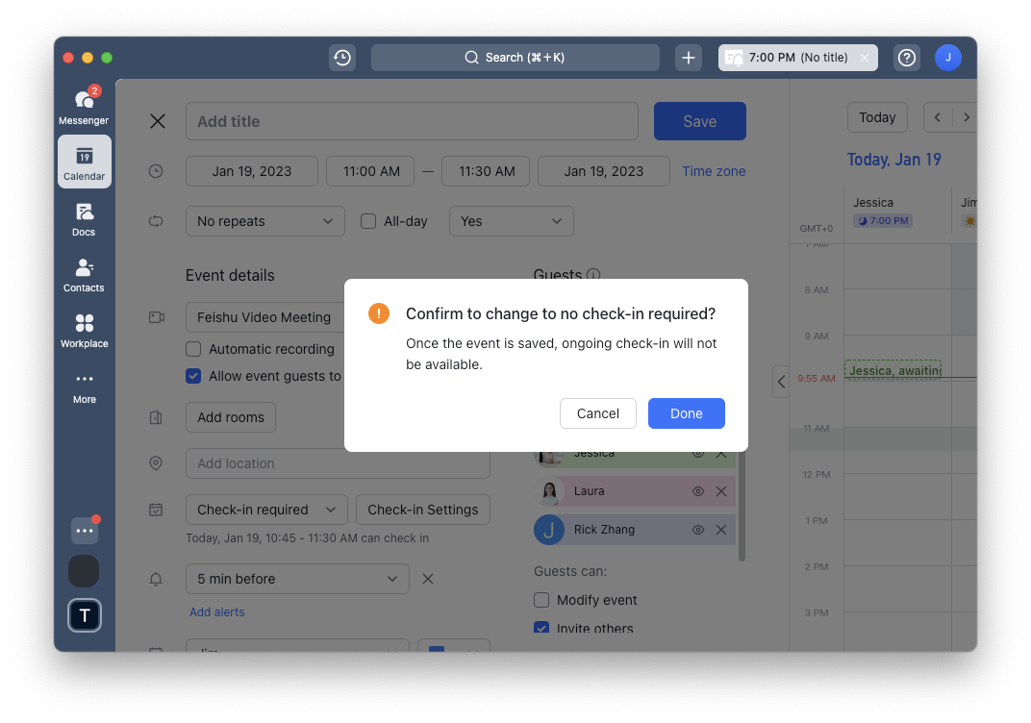Click Cancel in the confirmation dialog
Image resolution: width=1031 pixels, height=723 pixels.
597,413
